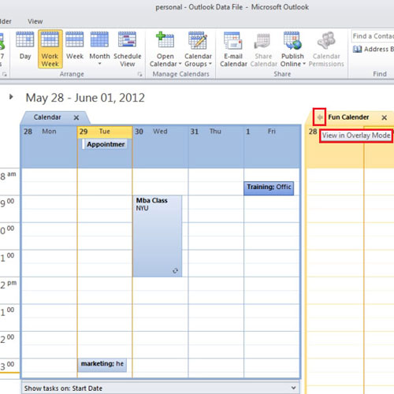Click Share Calendar icon

pyautogui.click(x=263, y=49)
